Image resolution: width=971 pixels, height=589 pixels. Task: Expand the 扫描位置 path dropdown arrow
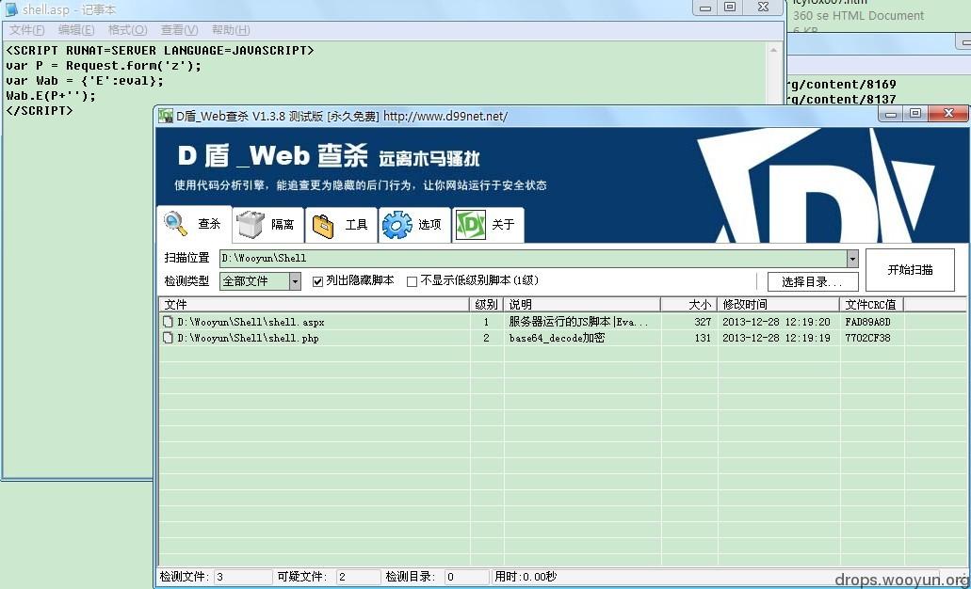click(852, 259)
